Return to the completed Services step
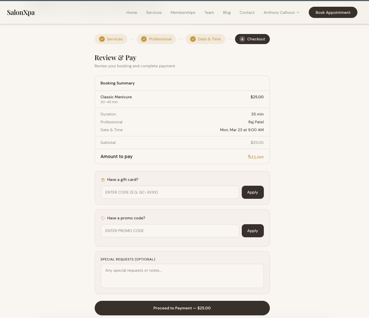Image resolution: width=369 pixels, height=318 pixels. coord(111,39)
